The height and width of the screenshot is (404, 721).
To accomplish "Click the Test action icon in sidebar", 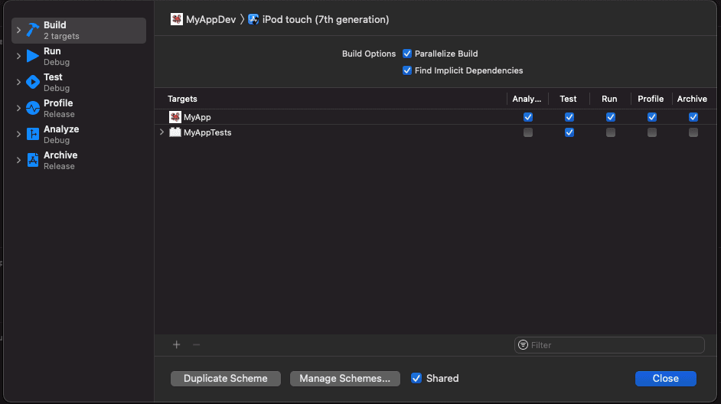I will (x=32, y=82).
